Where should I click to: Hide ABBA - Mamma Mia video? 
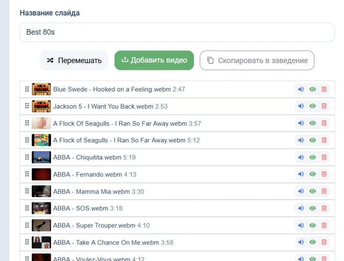coord(313,191)
